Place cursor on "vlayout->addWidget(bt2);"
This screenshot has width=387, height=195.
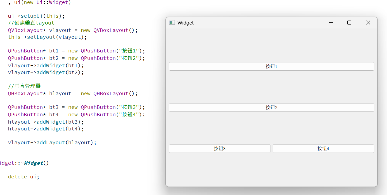point(46,72)
